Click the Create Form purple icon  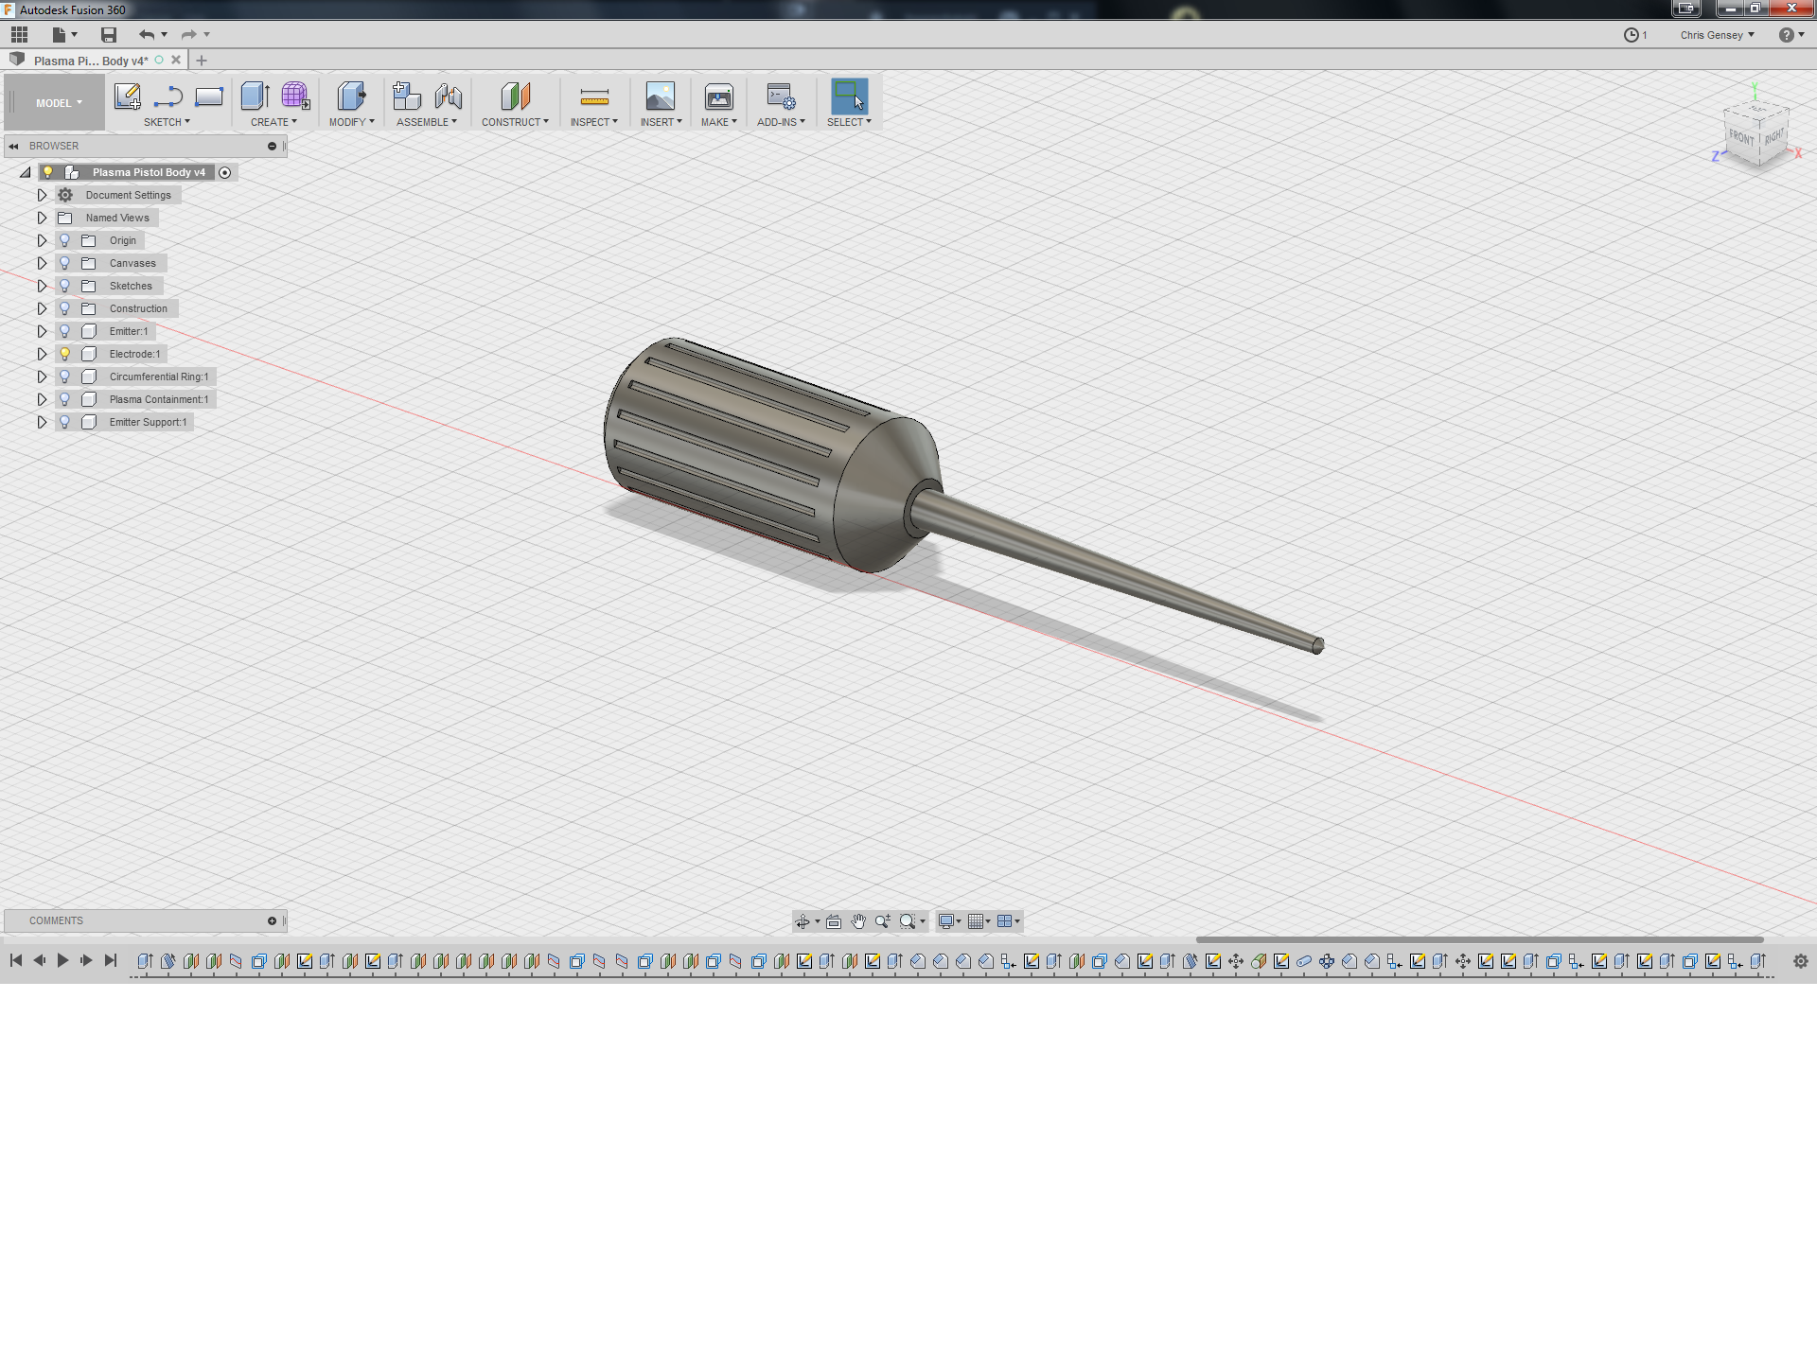tap(295, 96)
